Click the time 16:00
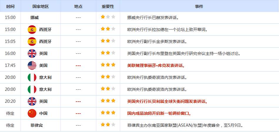The width and height of the screenshot is (279, 132). click(x=10, y=53)
